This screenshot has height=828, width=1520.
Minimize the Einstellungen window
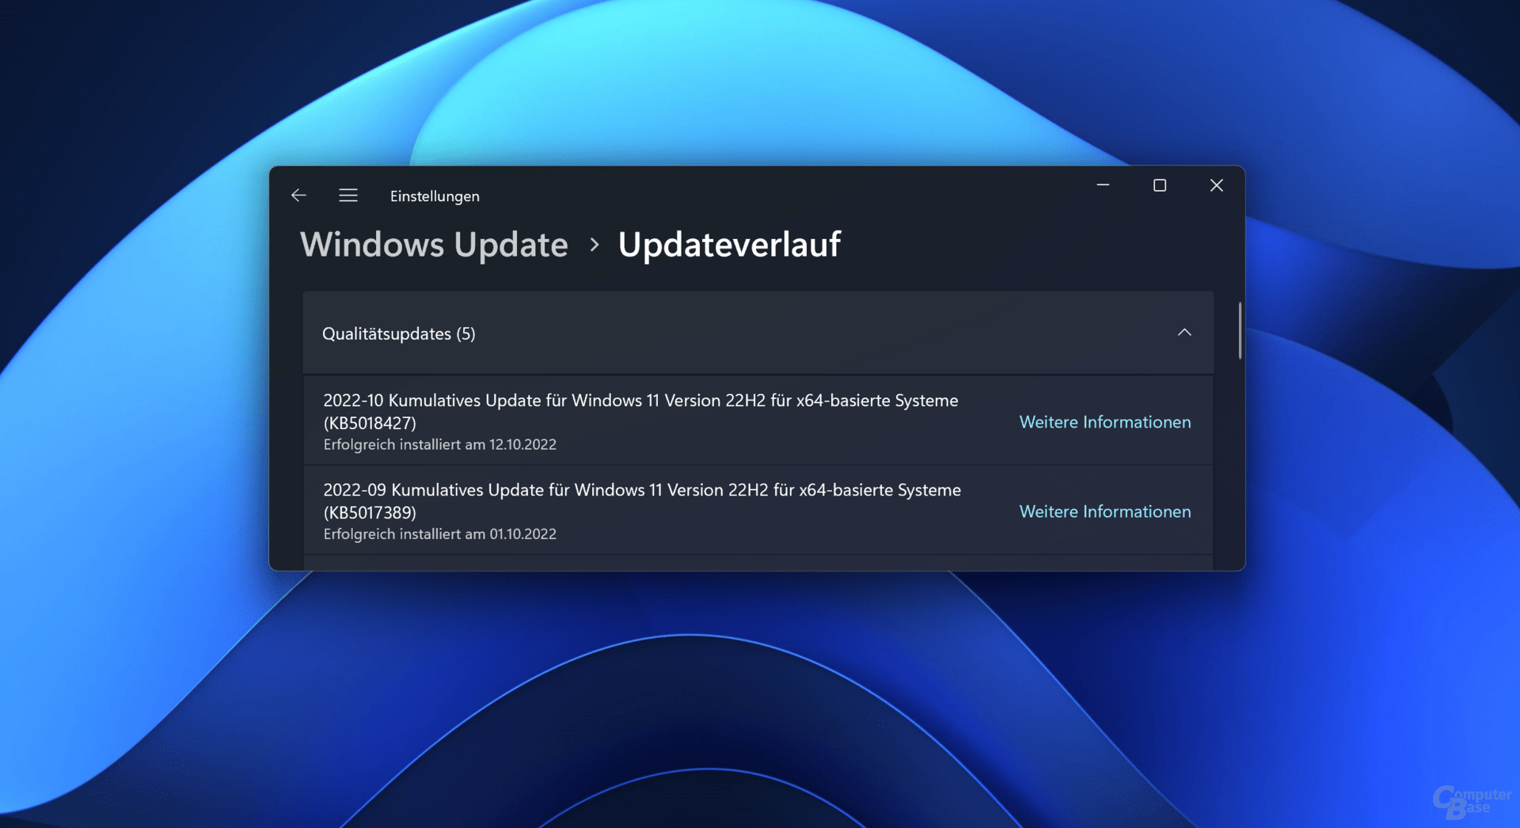point(1103,185)
